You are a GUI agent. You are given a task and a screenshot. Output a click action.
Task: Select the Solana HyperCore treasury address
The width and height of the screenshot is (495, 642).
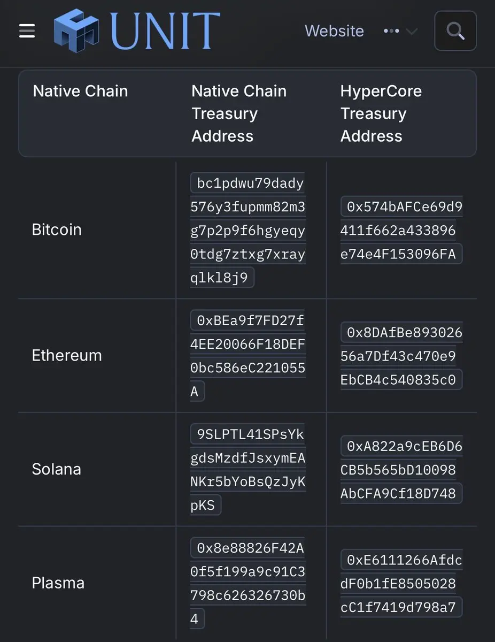point(401,470)
